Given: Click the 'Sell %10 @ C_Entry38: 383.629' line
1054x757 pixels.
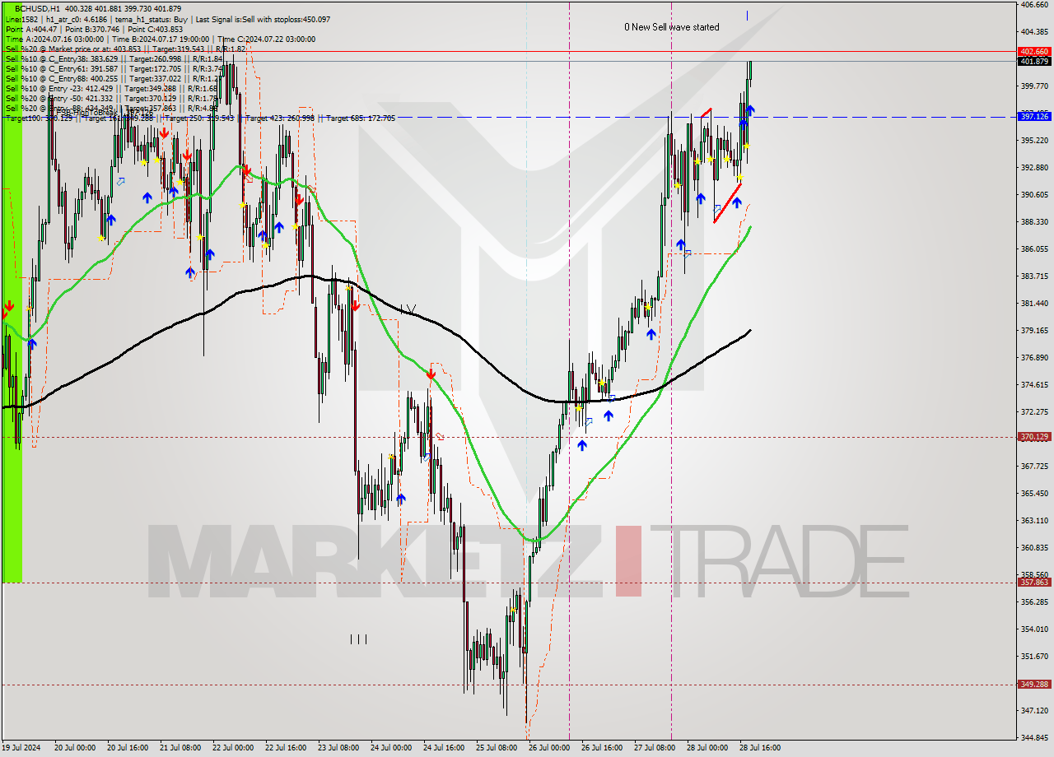Looking at the screenshot, I should (x=62, y=58).
